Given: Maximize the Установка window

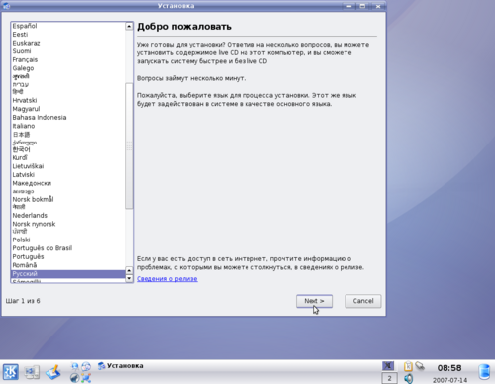Looking at the screenshot, I should 362,6.
